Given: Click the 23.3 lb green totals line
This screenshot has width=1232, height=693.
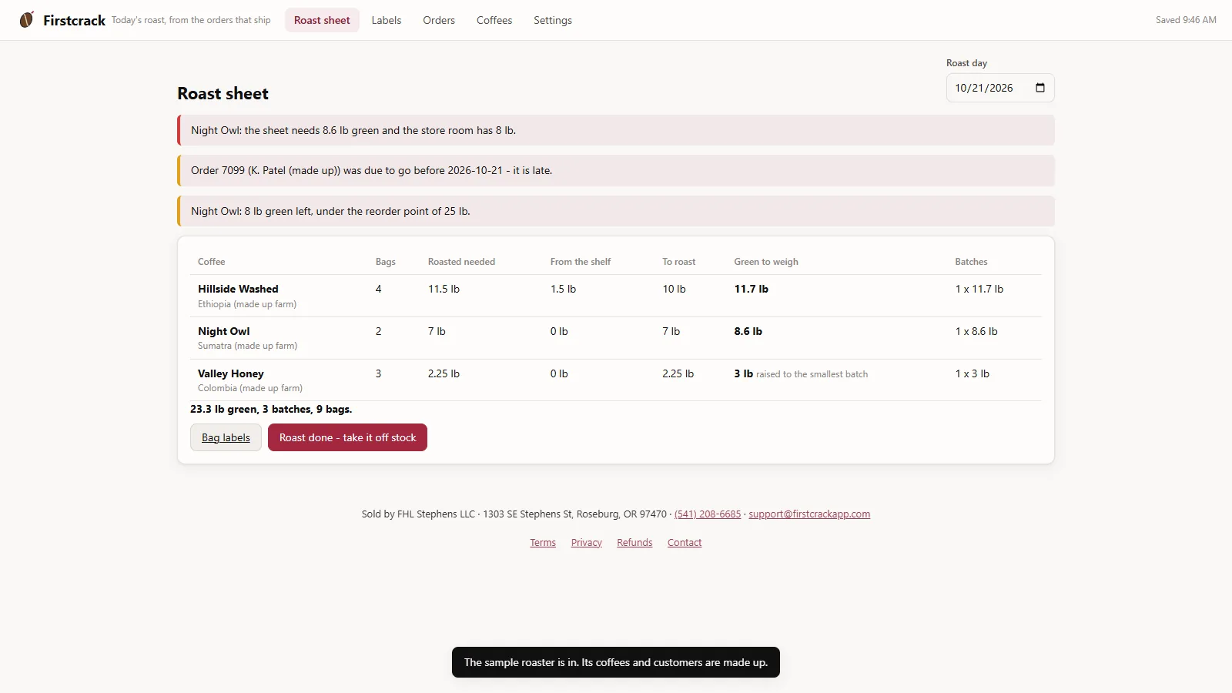Looking at the screenshot, I should pos(271,409).
